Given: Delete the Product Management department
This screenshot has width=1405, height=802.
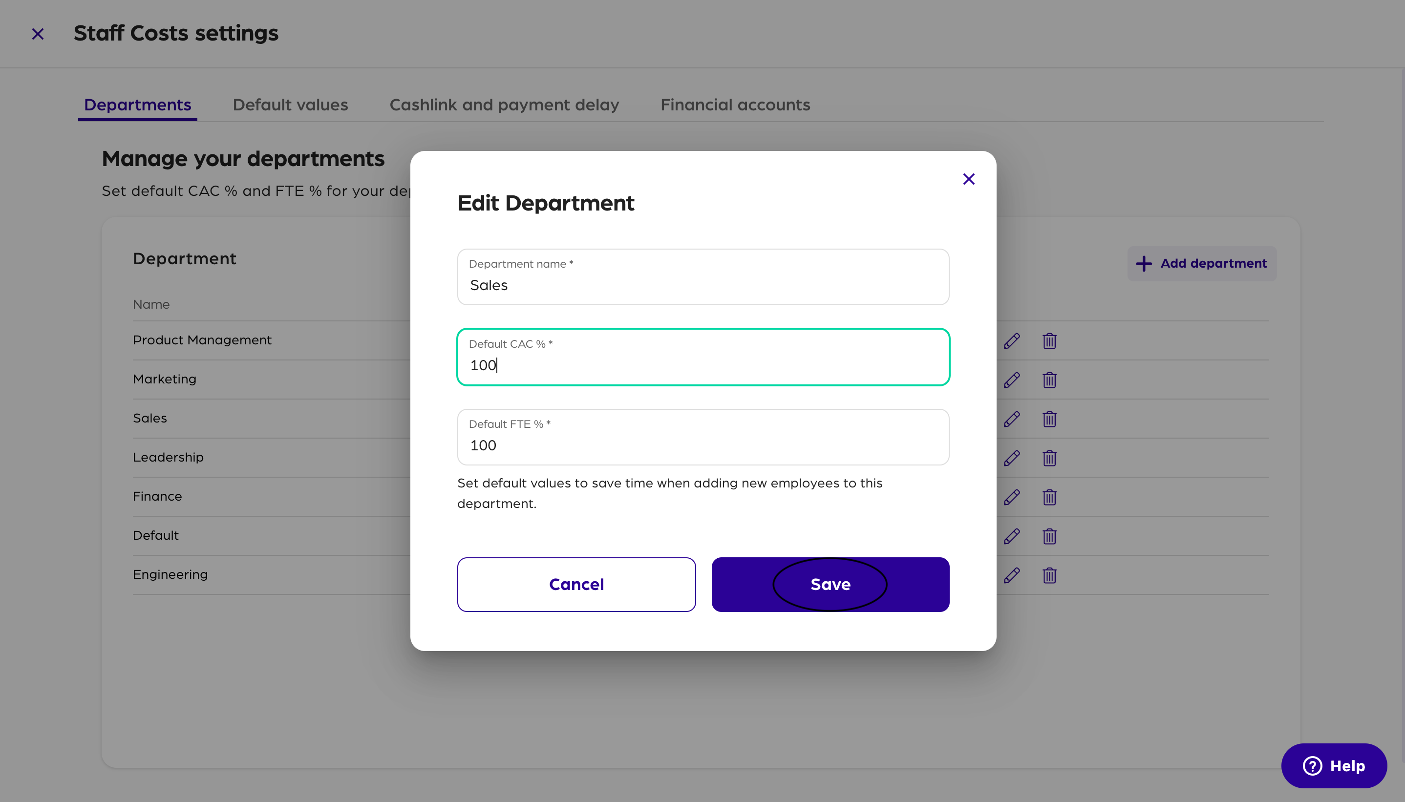Looking at the screenshot, I should click(x=1049, y=341).
